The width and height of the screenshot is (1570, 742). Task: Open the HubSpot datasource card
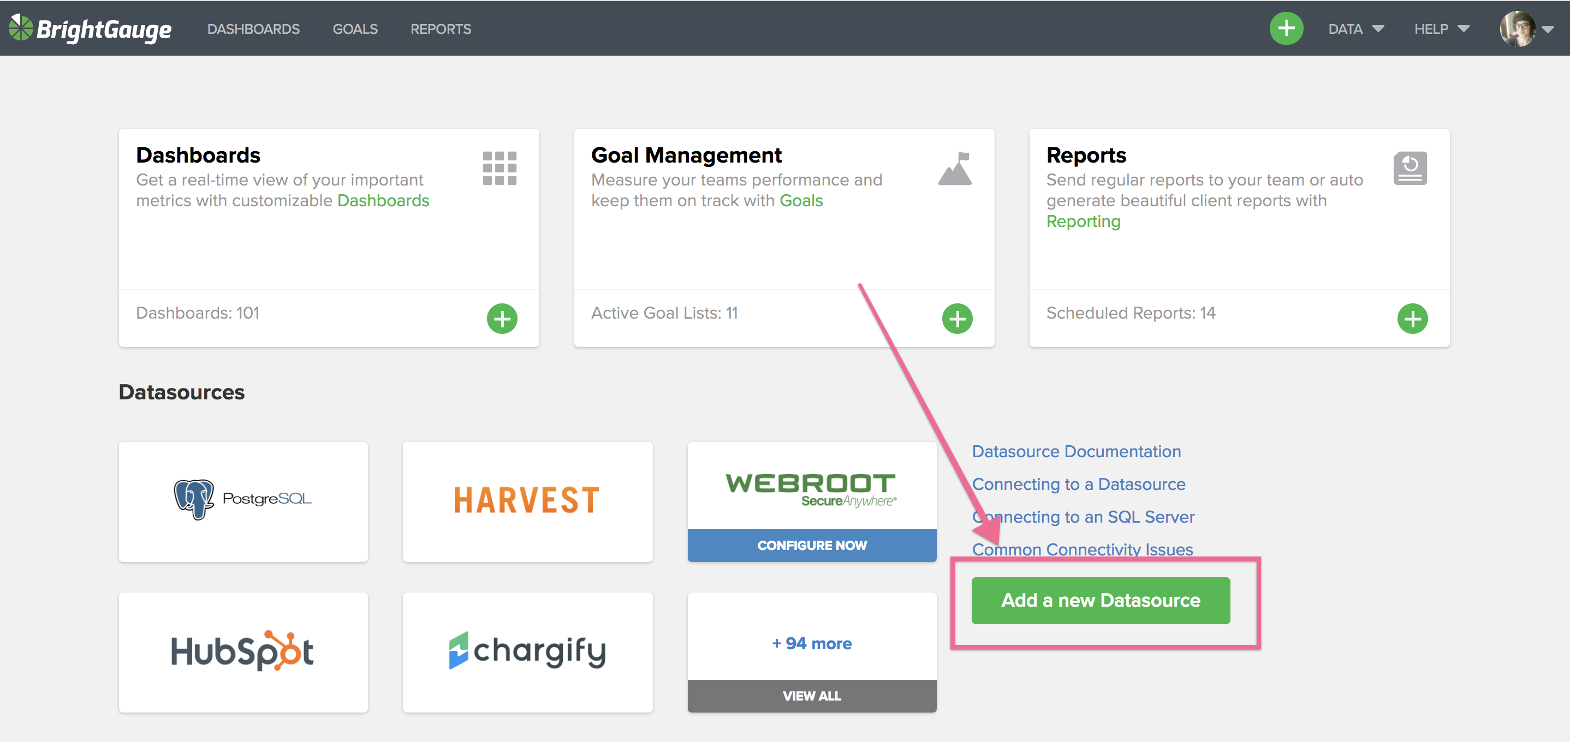[x=243, y=652]
